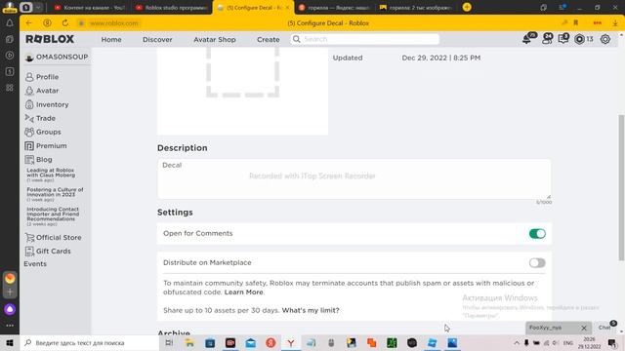Open the Blog sidebar link
This screenshot has height=351, width=625.
(x=39, y=160)
